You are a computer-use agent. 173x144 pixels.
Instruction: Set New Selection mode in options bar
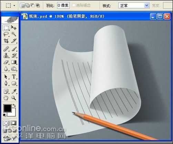click(x=23, y=5)
